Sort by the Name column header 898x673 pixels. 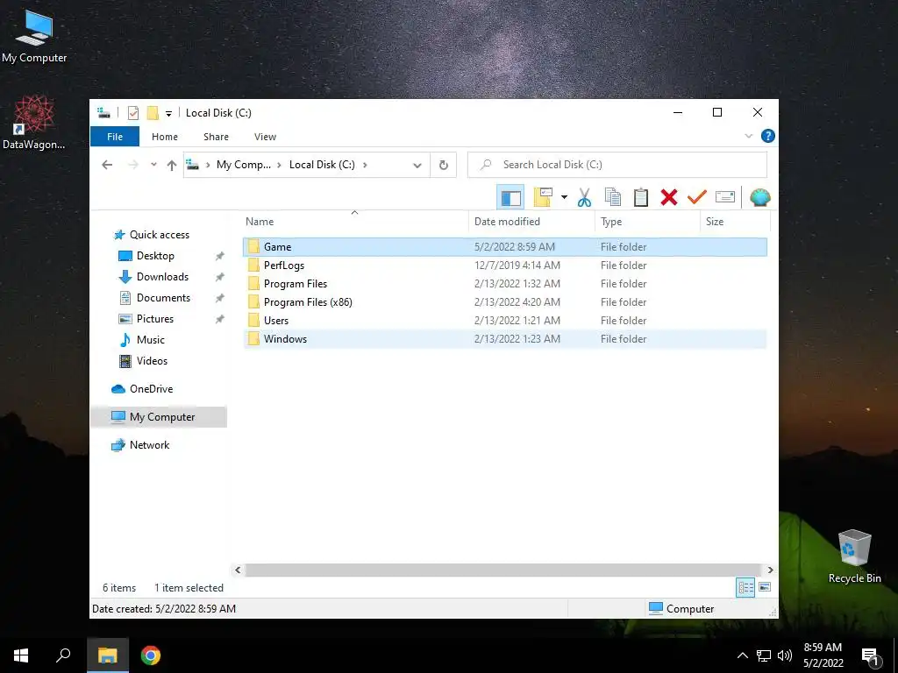point(354,222)
